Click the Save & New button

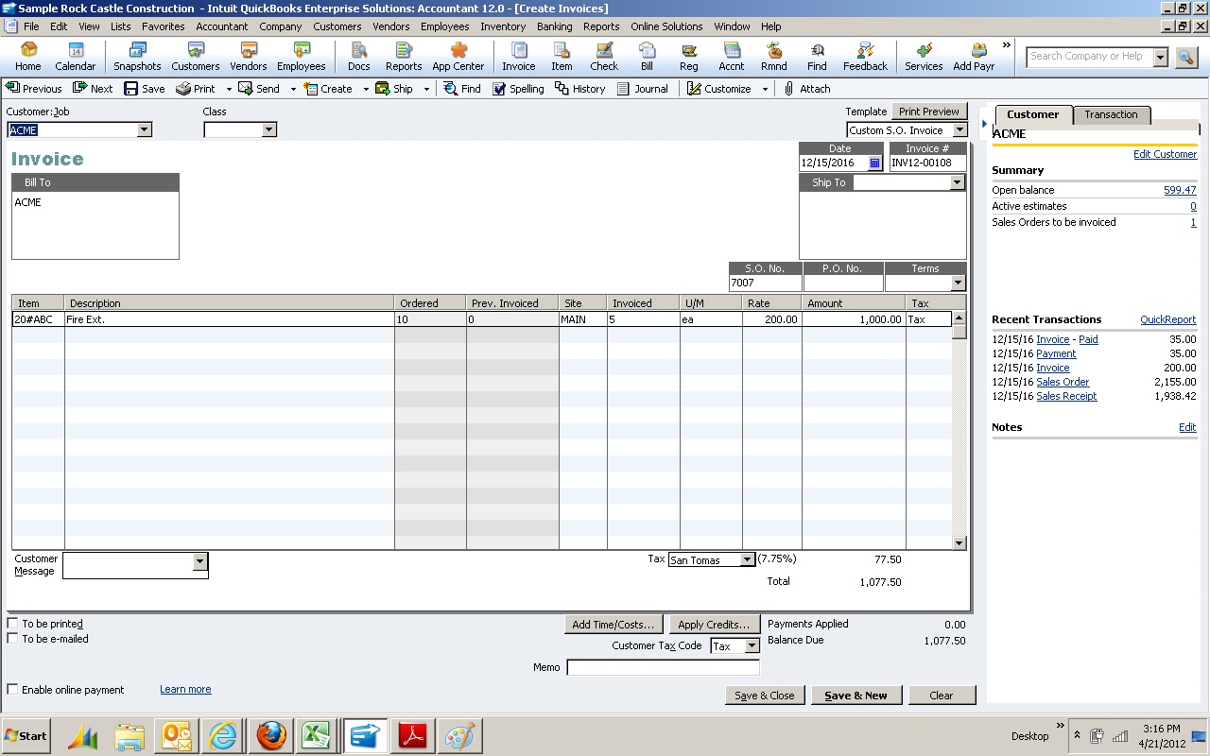pos(856,696)
